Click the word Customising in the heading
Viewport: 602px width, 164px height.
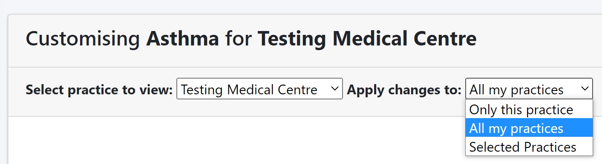click(x=83, y=39)
